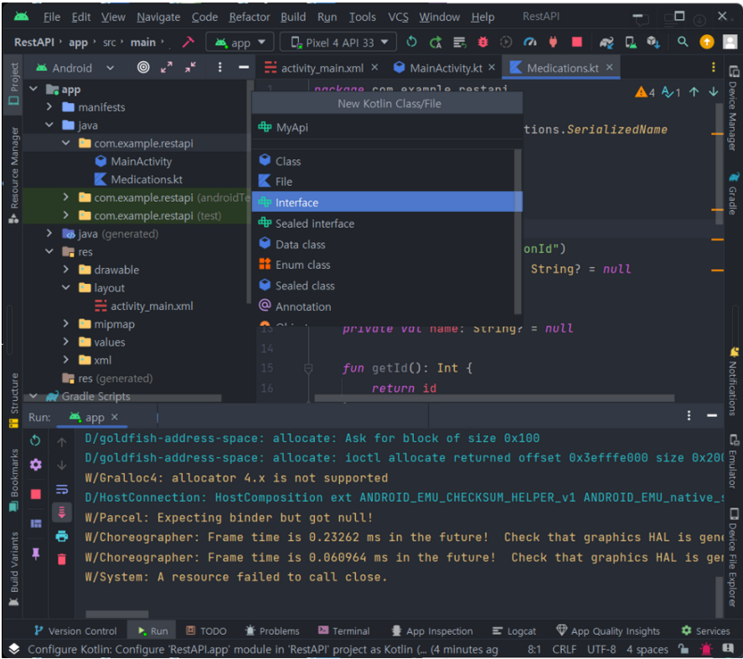Click the Run panel settings gear icon
Viewport: 743px width, 659px height.
click(x=35, y=465)
